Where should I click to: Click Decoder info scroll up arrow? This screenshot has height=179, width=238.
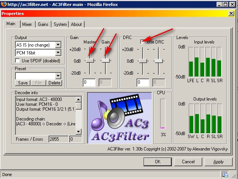[x=78, y=99]
